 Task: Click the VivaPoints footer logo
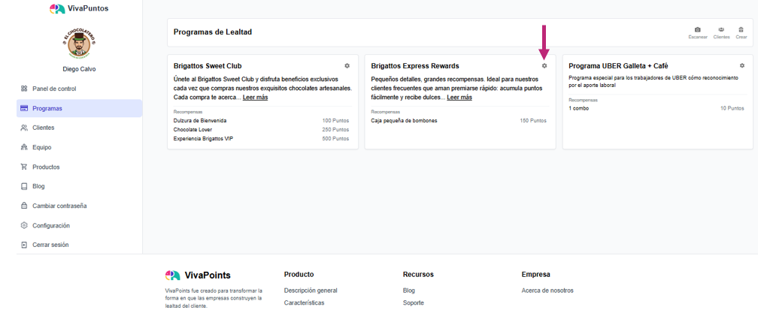[198, 275]
